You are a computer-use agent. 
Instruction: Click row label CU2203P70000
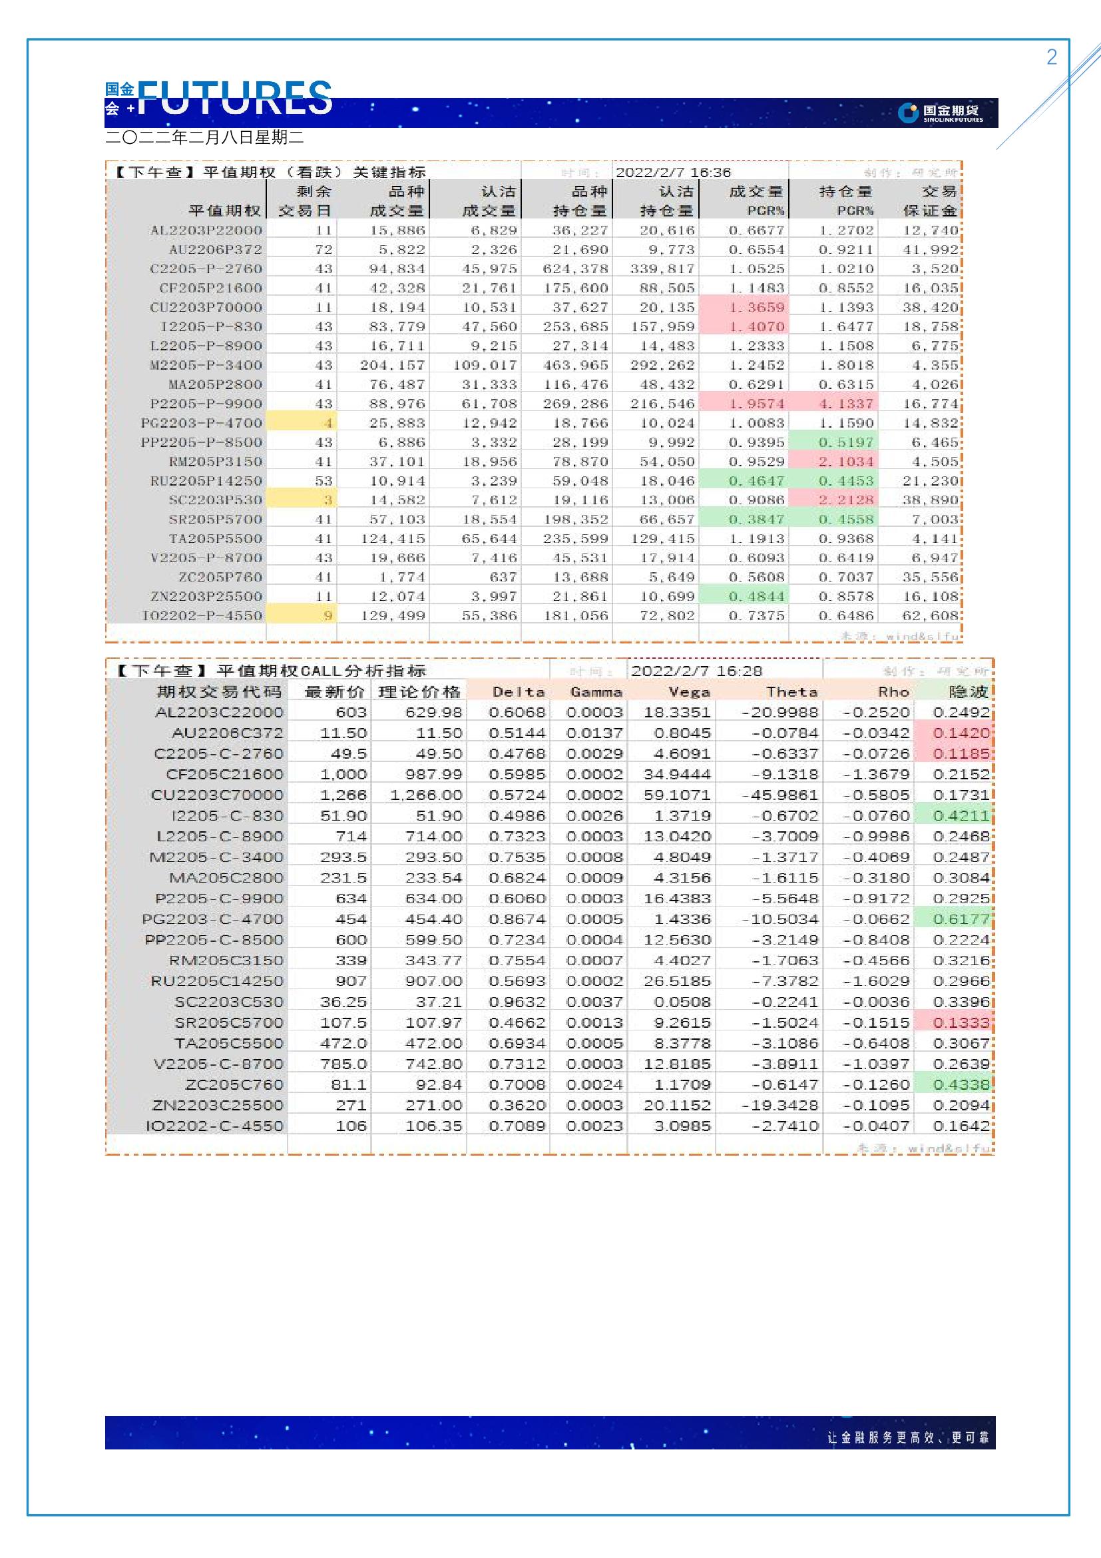click(206, 307)
